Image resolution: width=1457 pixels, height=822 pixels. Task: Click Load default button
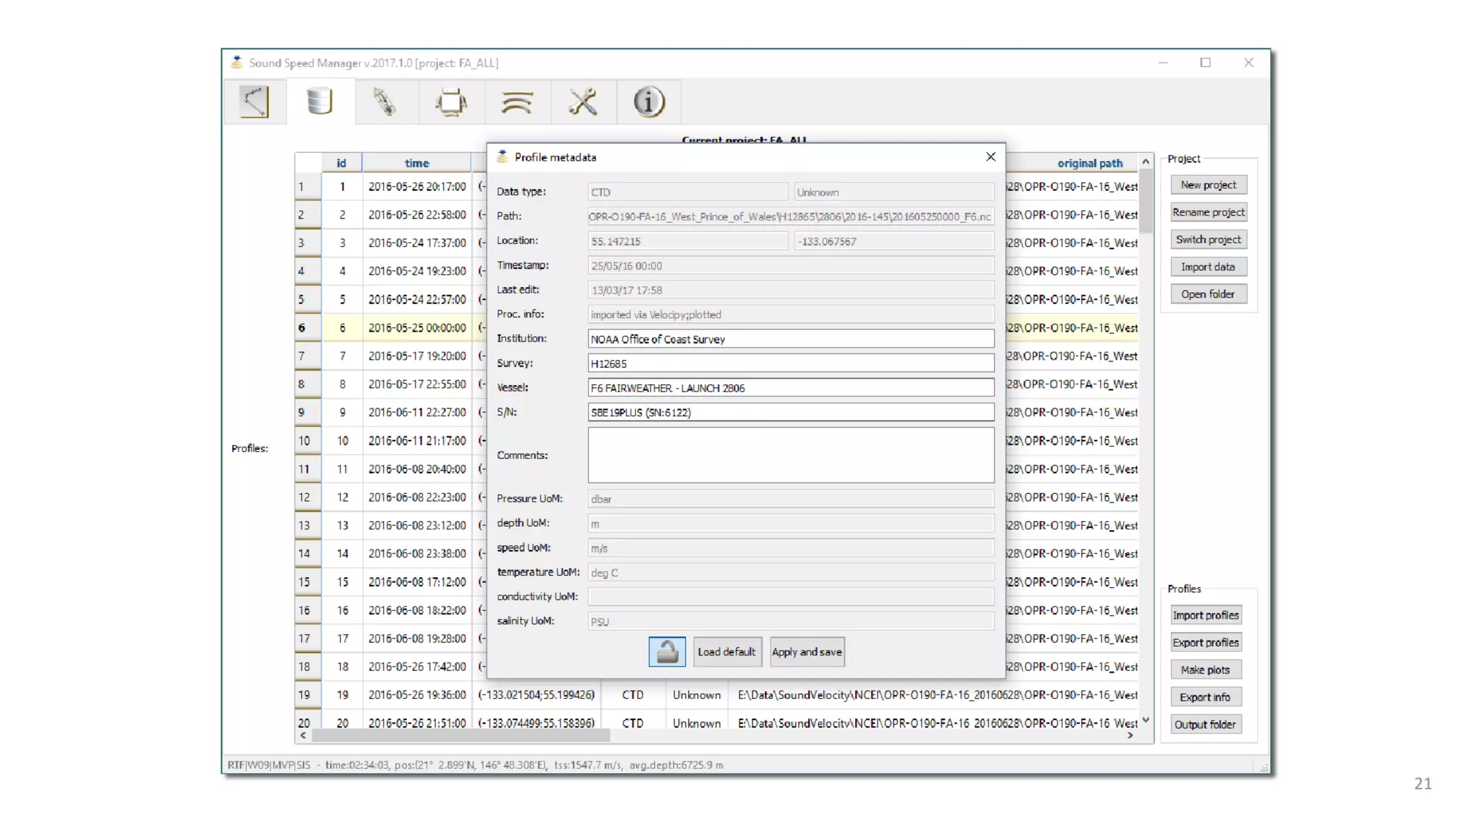pos(726,651)
